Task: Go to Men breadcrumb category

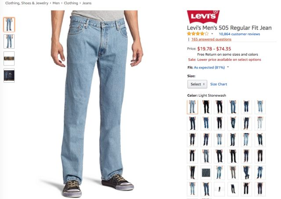Action: click(x=56, y=3)
